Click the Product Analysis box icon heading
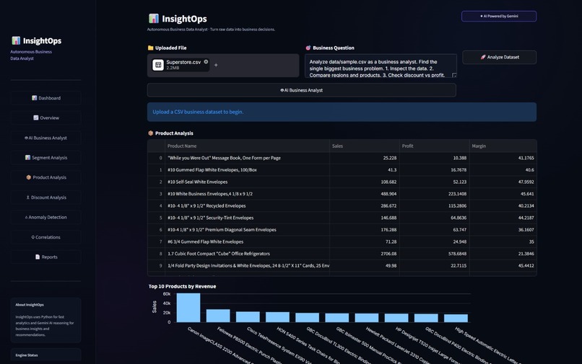The image size is (582, 364). (151, 133)
